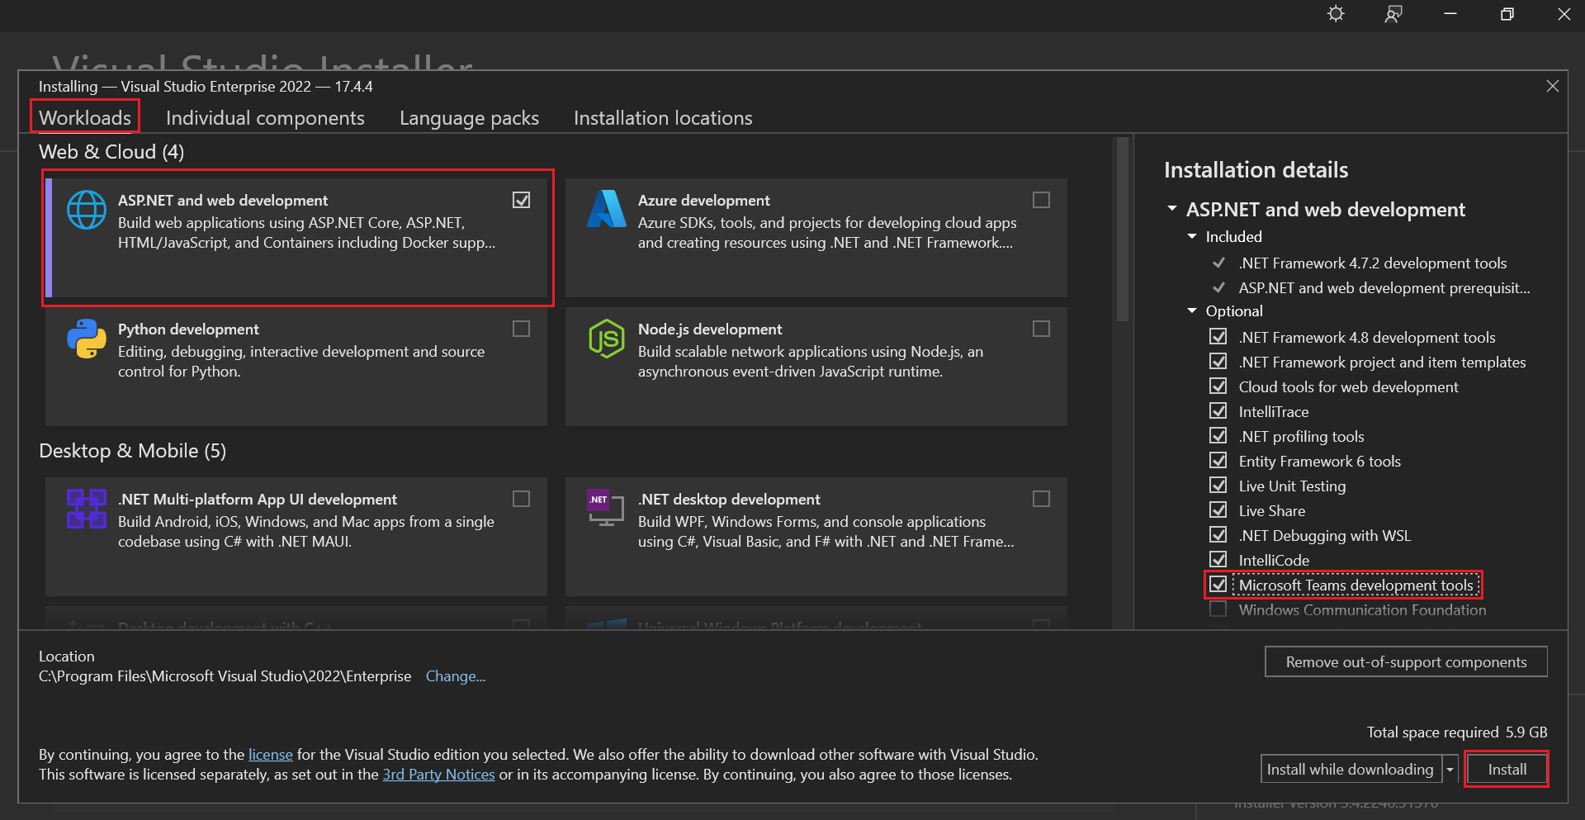Uncheck the ASP.NET and web development workload
Viewport: 1585px width, 820px height.
pyautogui.click(x=521, y=200)
